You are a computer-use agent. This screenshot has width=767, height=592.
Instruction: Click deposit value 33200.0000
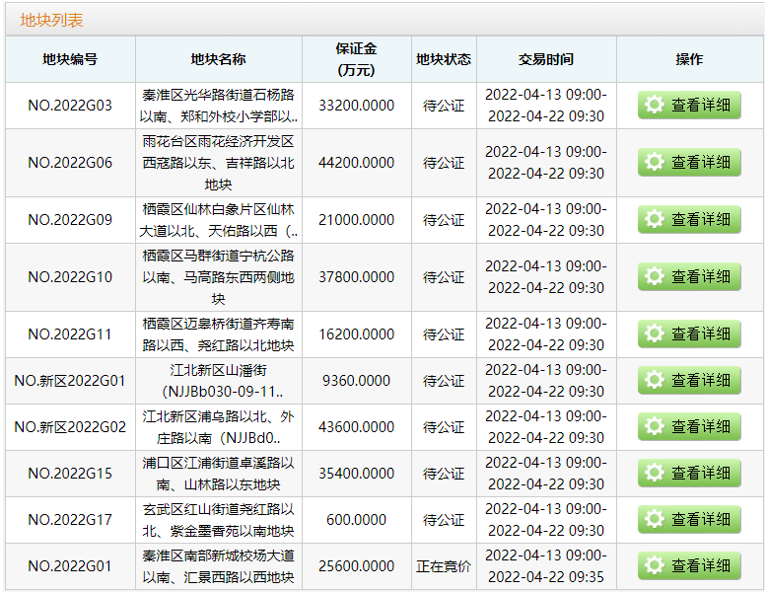[356, 106]
